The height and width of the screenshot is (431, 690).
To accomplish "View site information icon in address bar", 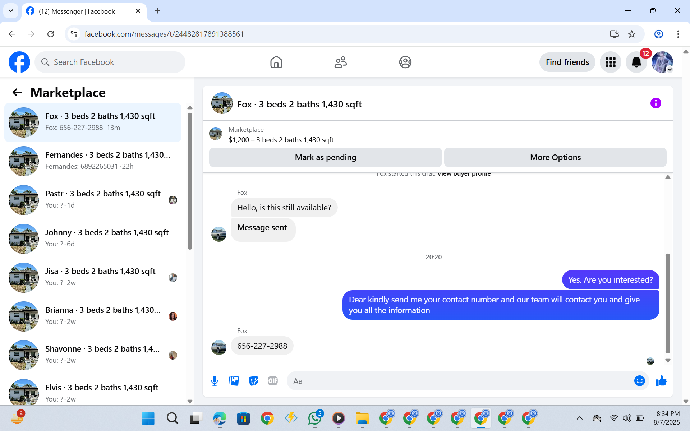I will [x=74, y=34].
